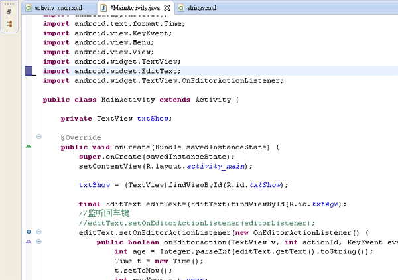Click the hollow triangle marker beside onEditorAction

coord(29,241)
